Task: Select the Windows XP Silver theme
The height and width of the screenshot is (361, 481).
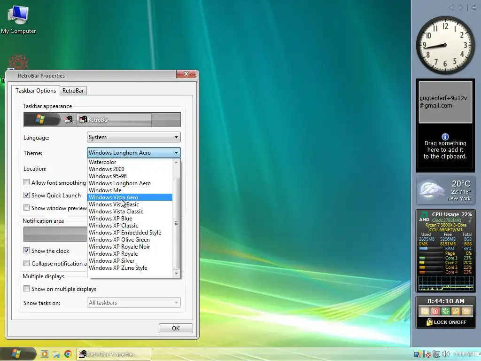Action: click(130, 261)
